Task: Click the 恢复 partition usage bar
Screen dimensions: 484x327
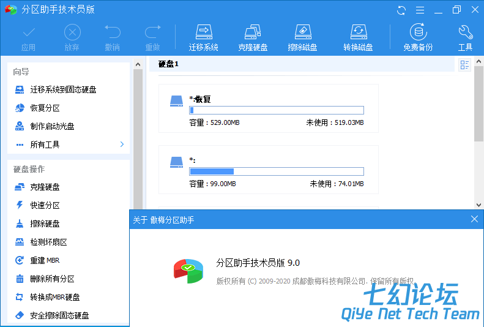Action: tap(276, 110)
